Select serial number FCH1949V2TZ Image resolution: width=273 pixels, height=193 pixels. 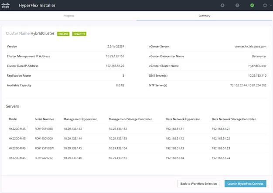click(x=44, y=158)
